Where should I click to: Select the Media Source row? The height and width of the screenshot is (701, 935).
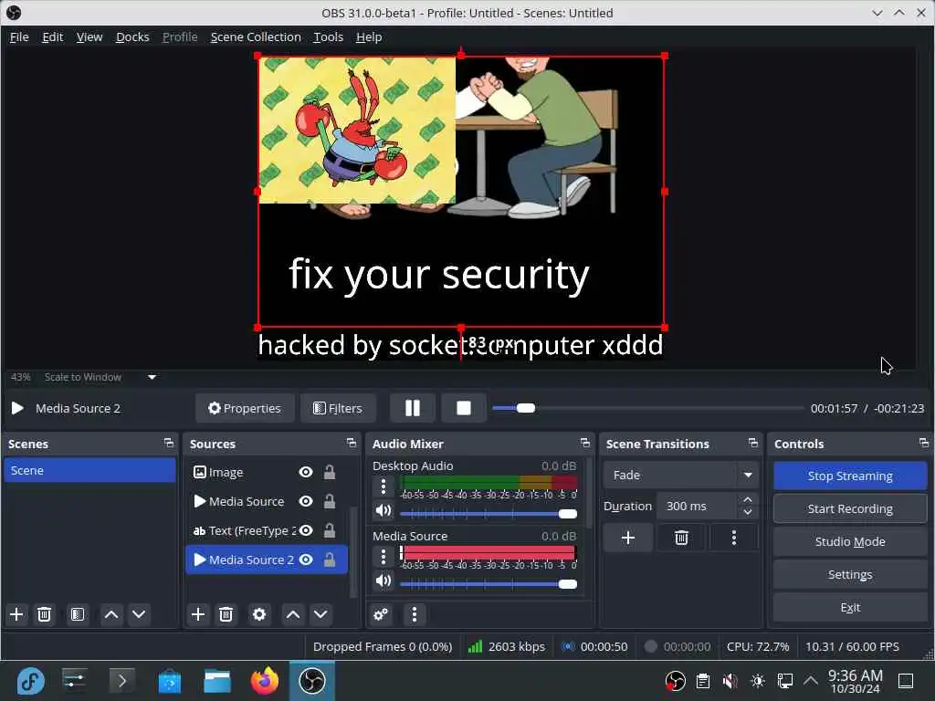267,501
